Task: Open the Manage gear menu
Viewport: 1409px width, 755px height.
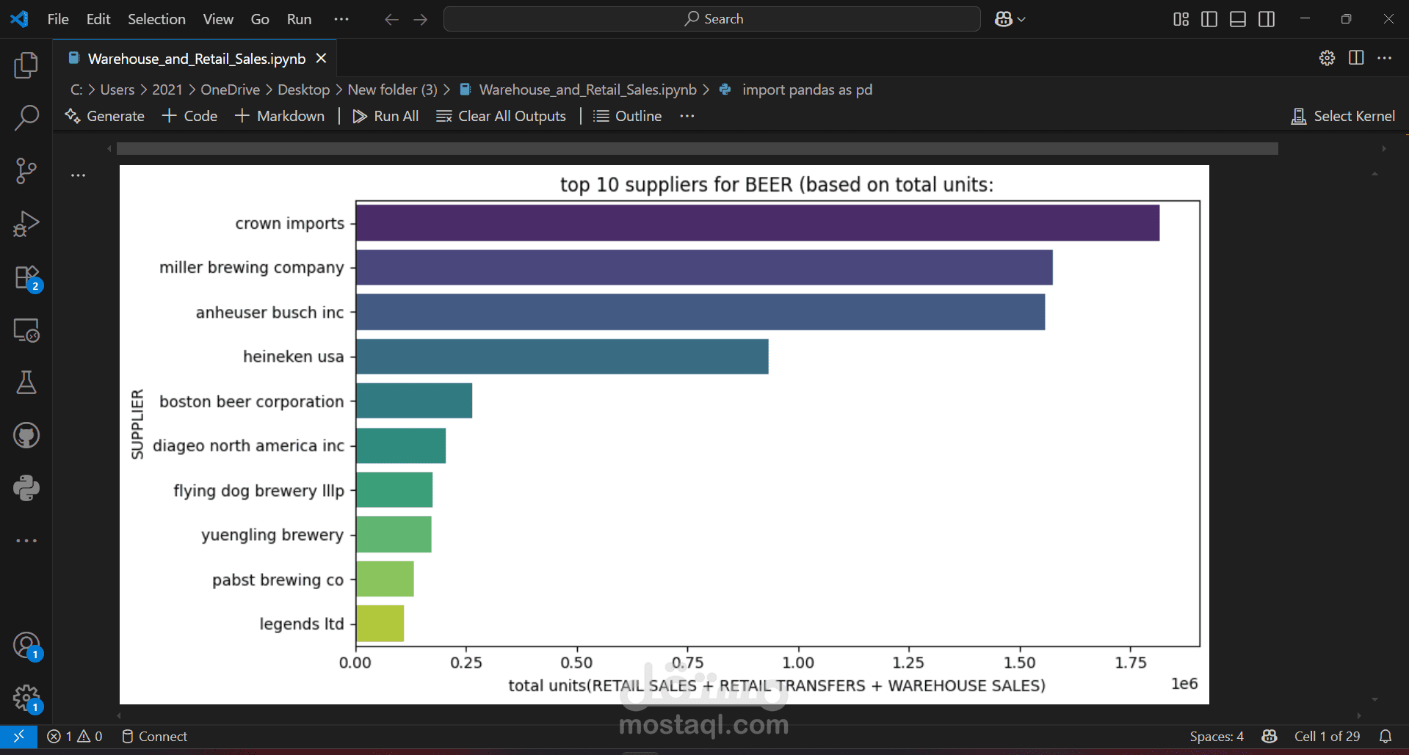Action: point(27,699)
